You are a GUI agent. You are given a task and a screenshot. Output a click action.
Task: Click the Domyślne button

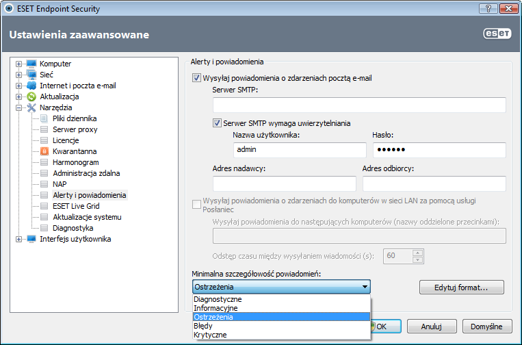coord(487,327)
